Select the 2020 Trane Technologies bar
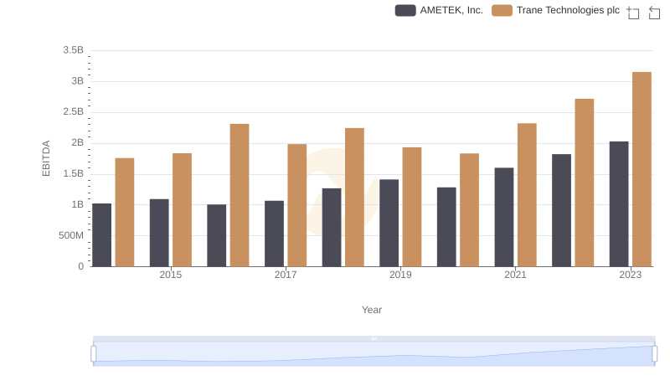Image resolution: width=670 pixels, height=386 pixels. click(469, 210)
